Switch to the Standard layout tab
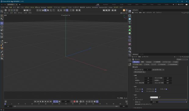 105,5
